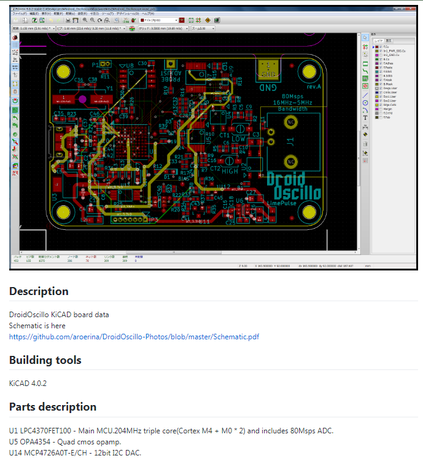Switch to the 表示 tab in layers manager
This screenshot has width=423, height=461.
[389, 41]
